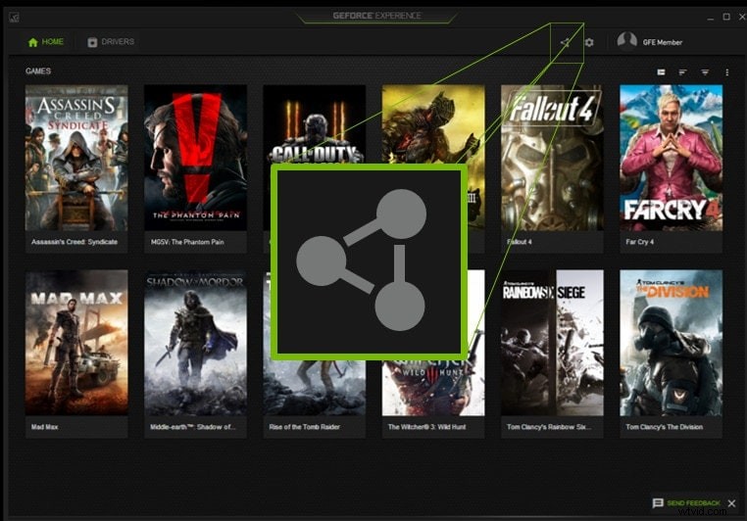Click the GAMES section heading
The image size is (747, 521).
(38, 71)
